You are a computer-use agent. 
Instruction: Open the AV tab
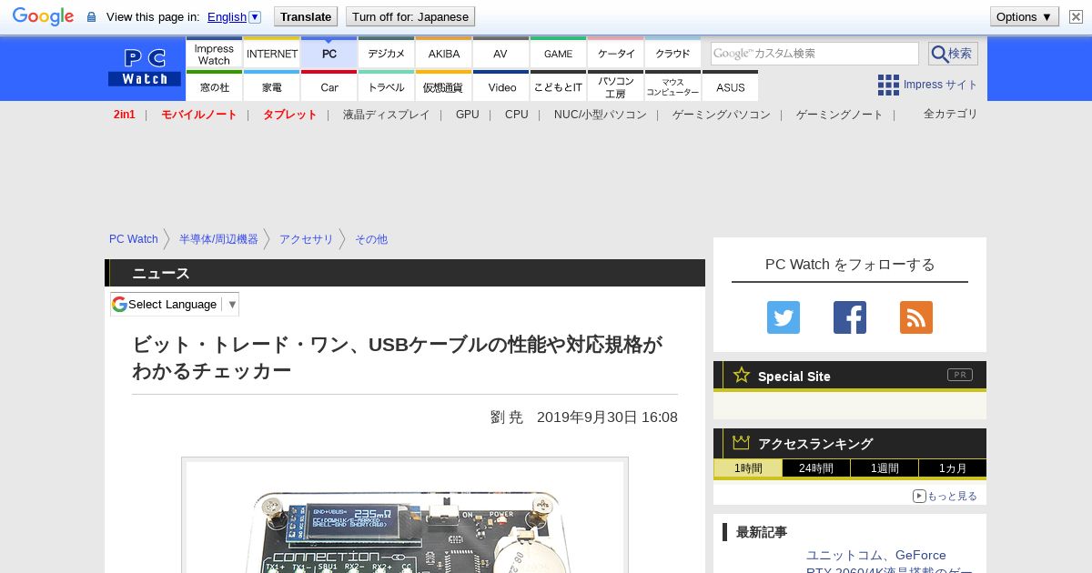point(500,54)
